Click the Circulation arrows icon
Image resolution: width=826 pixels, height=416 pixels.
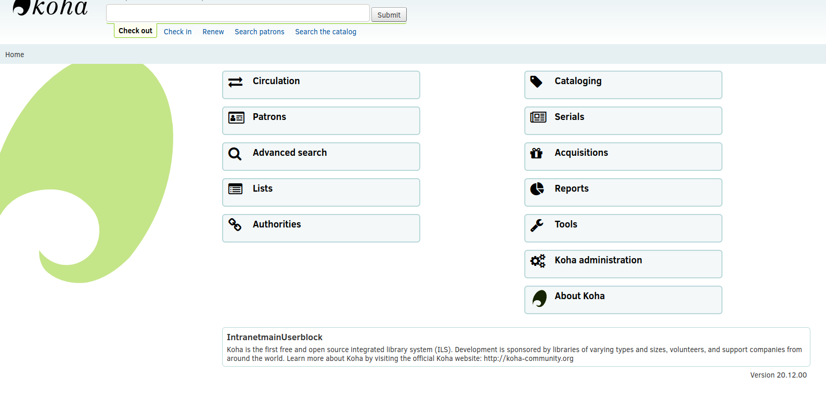[235, 82]
